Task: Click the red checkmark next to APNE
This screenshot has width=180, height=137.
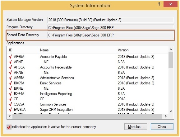Action: point(10,62)
